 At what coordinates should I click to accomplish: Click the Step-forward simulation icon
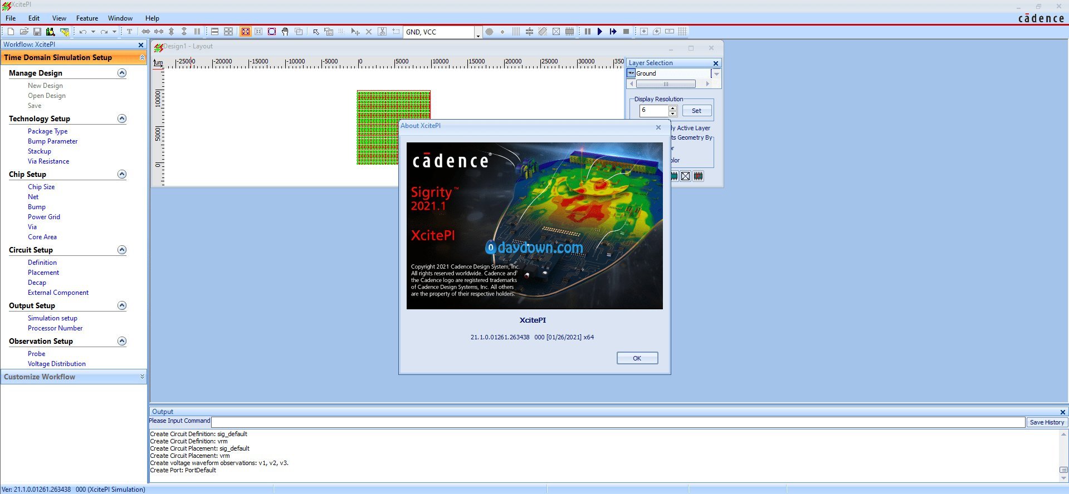pos(613,32)
